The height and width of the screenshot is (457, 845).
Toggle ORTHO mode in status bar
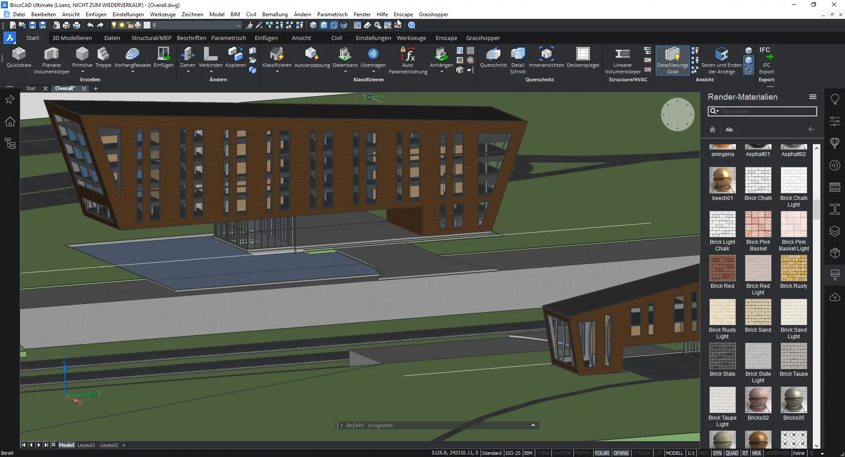pyautogui.click(x=583, y=453)
